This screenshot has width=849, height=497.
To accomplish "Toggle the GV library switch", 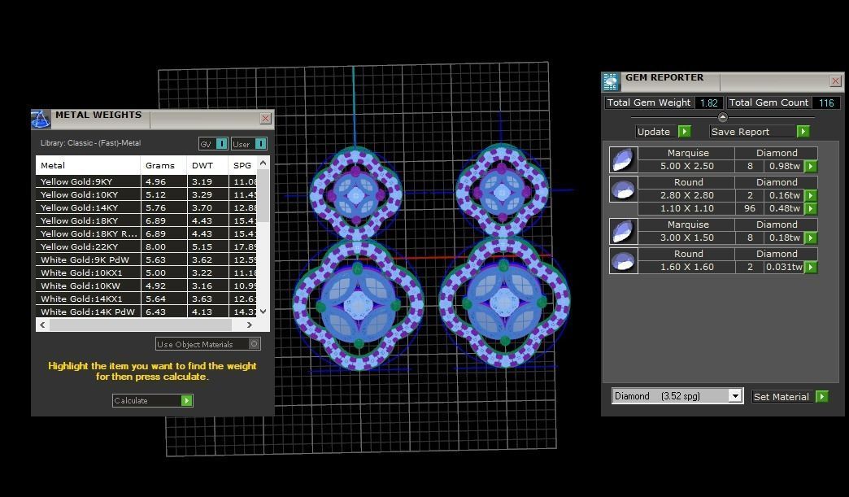I will [x=221, y=144].
